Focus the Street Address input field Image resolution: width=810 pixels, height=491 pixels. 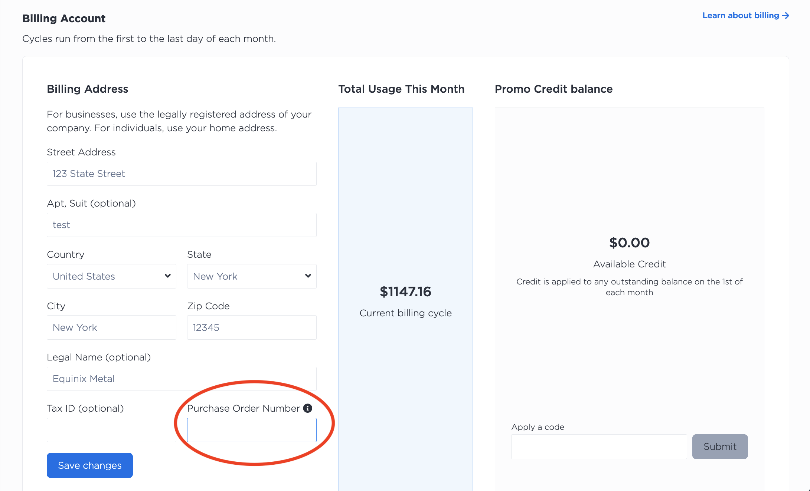click(182, 174)
